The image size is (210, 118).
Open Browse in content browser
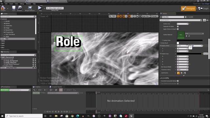tap(20, 9)
